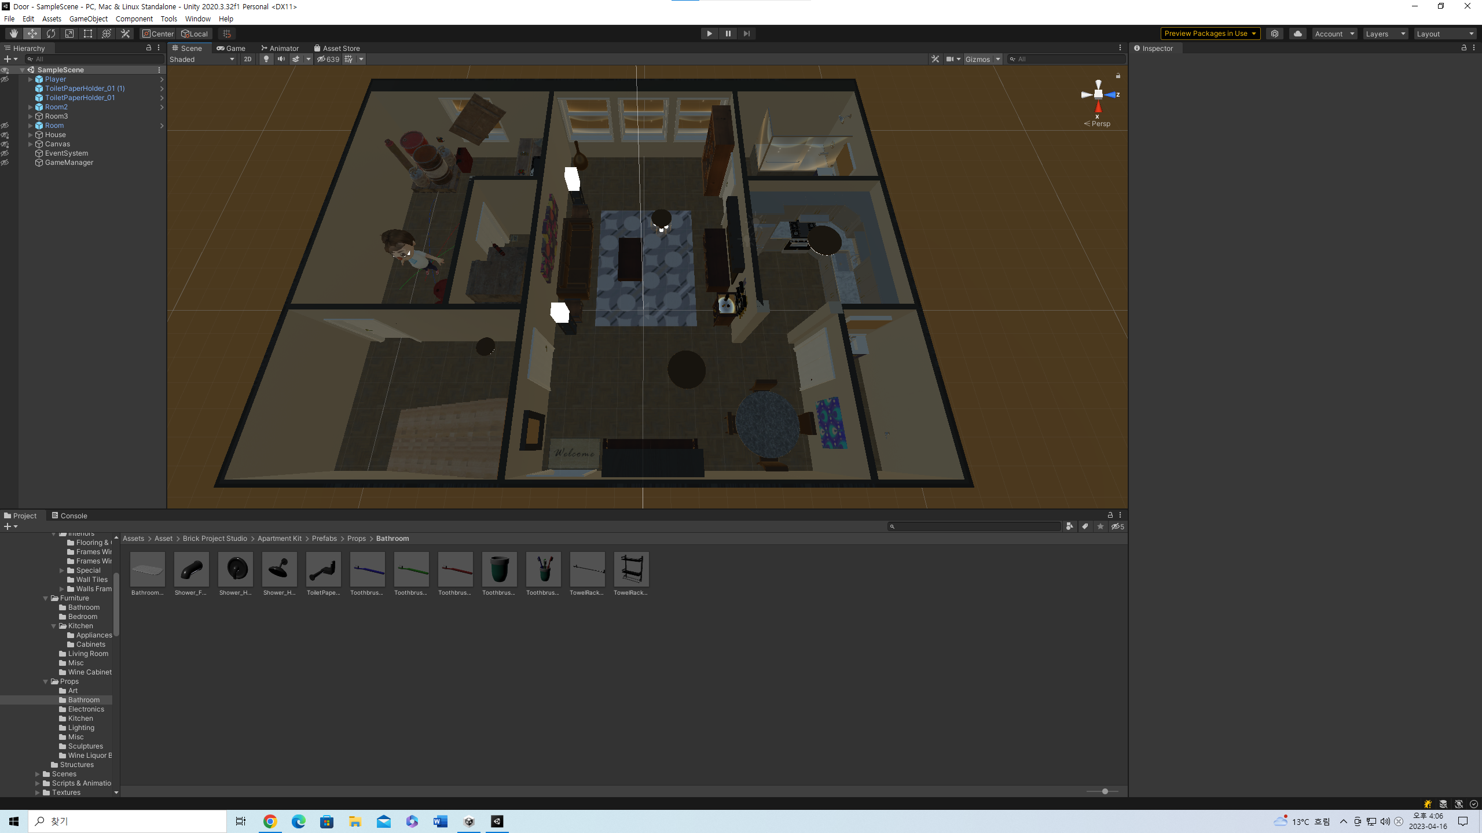Toggle scene grid visibility icon
Viewport: 1482px width, 833px height.
coord(349,59)
